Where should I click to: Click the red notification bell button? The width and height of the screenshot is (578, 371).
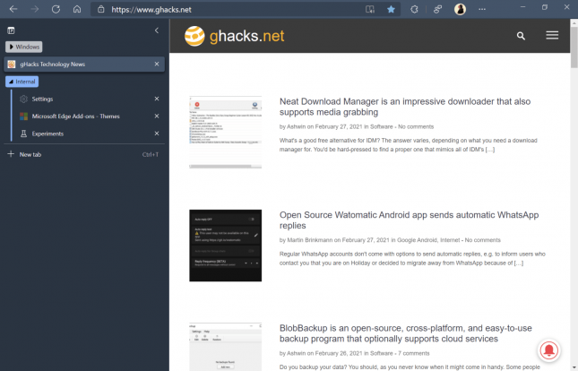(548, 350)
